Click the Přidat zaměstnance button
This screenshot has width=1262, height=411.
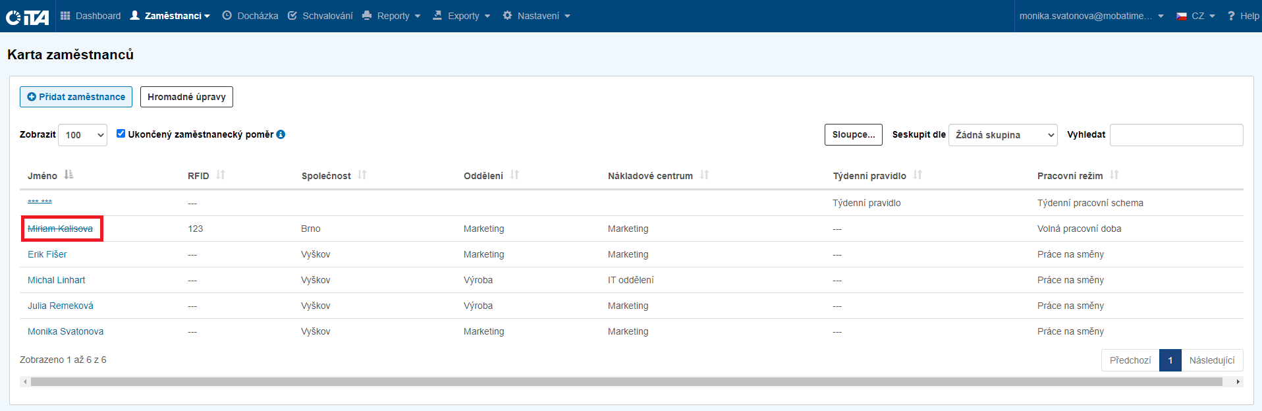(76, 97)
